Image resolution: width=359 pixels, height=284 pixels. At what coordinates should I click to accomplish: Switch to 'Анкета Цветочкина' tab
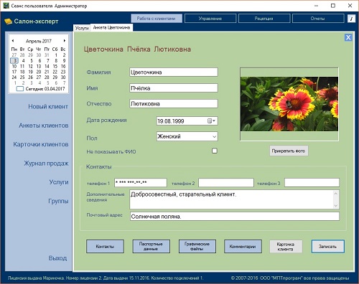111,27
